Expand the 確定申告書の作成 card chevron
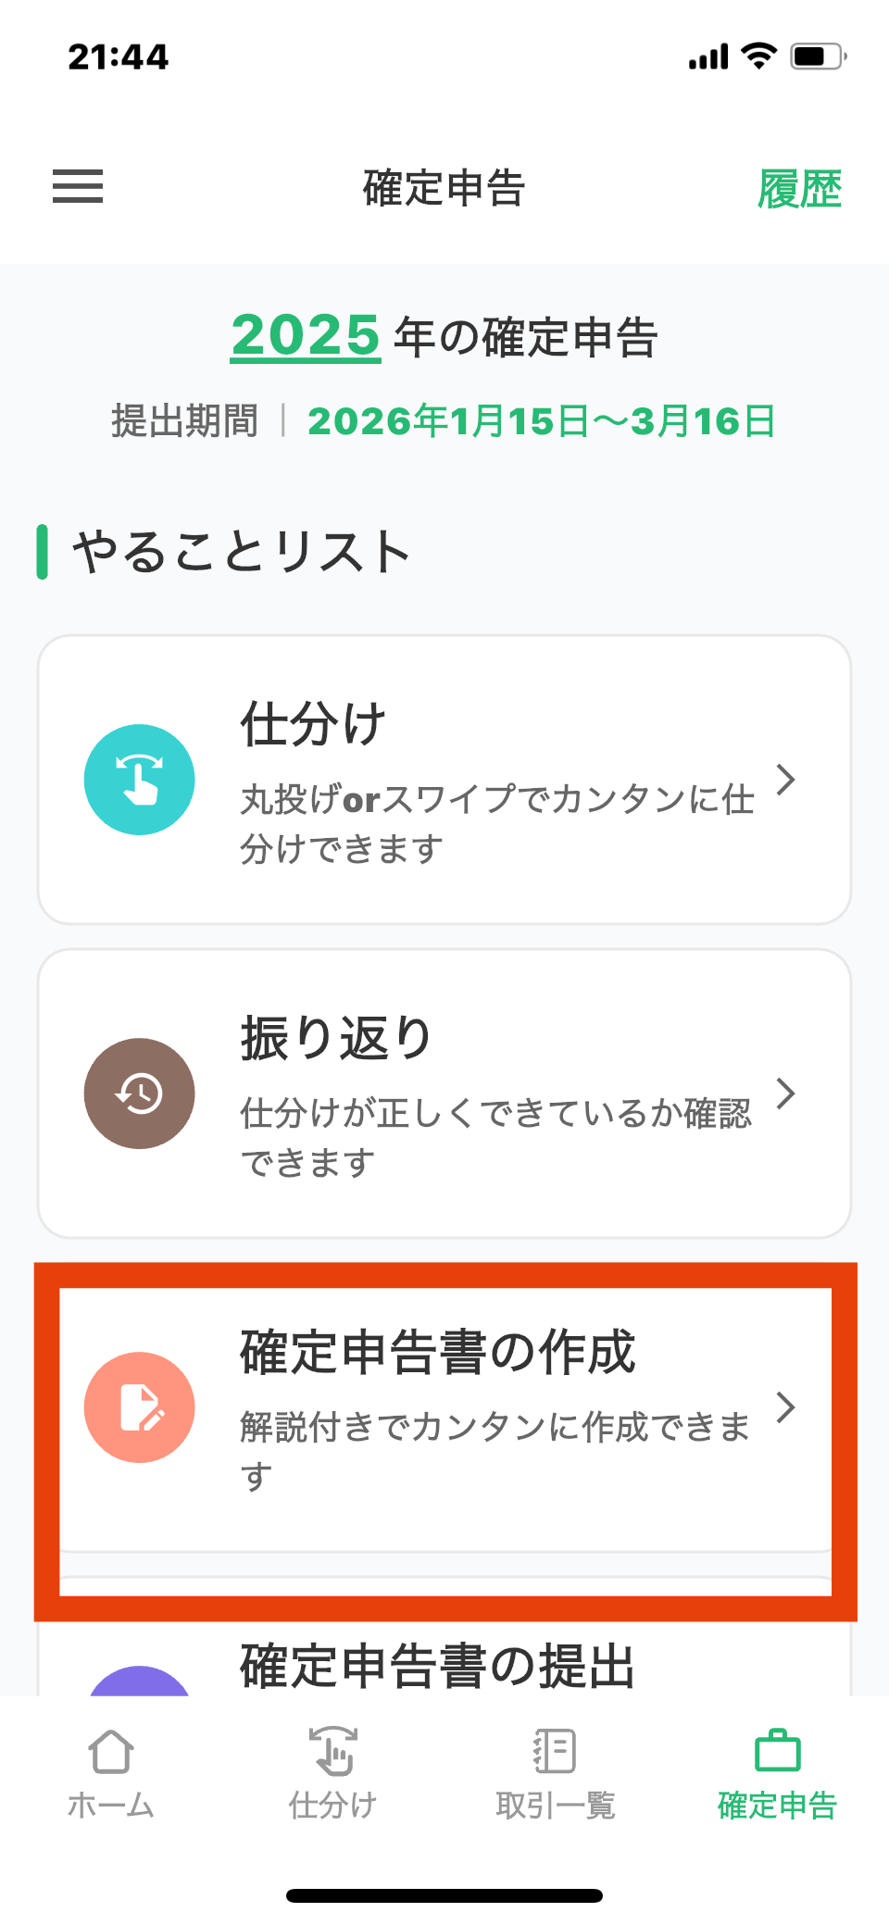 pos(785,1407)
